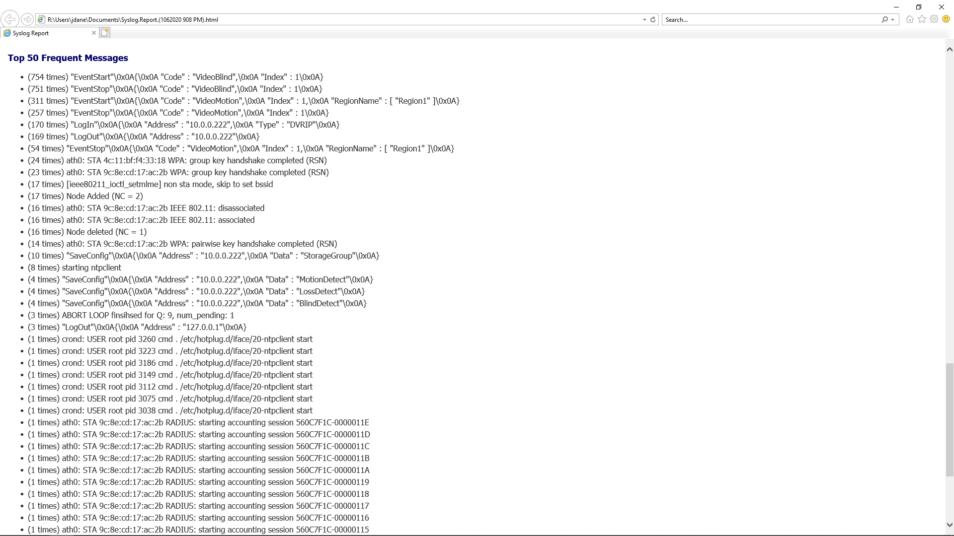The width and height of the screenshot is (954, 536).
Task: Click the scrollbar down arrow
Action: click(950, 525)
